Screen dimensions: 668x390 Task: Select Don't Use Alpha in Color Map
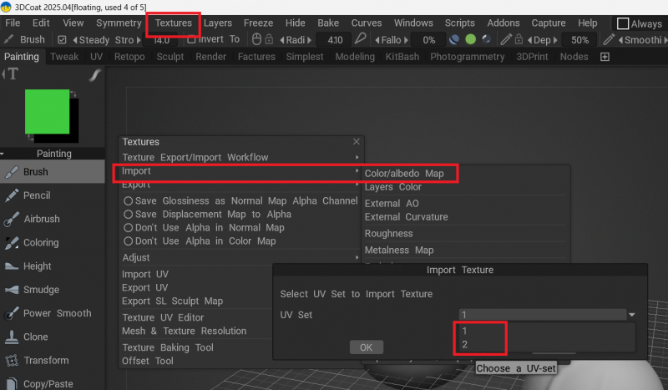(128, 241)
